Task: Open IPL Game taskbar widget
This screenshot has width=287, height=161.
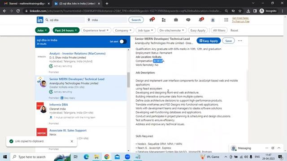Action: 210,157
